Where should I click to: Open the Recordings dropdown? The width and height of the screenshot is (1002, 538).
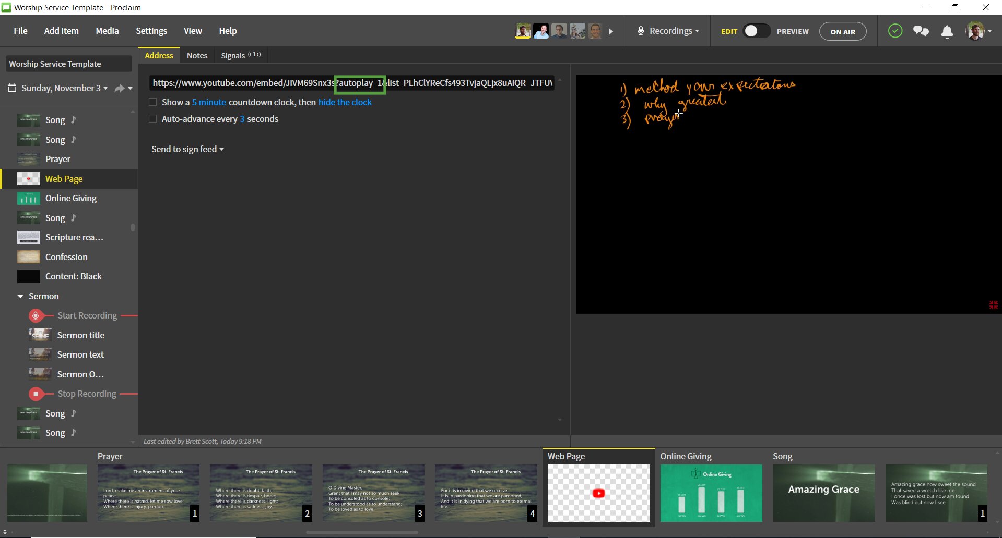click(668, 31)
